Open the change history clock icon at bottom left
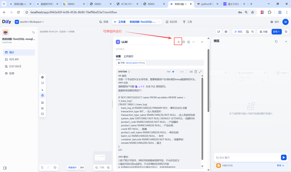291x172 pixels. pos(55,167)
